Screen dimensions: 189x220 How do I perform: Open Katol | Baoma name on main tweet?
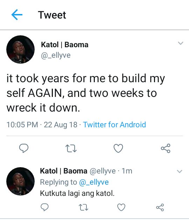[x=65, y=45]
